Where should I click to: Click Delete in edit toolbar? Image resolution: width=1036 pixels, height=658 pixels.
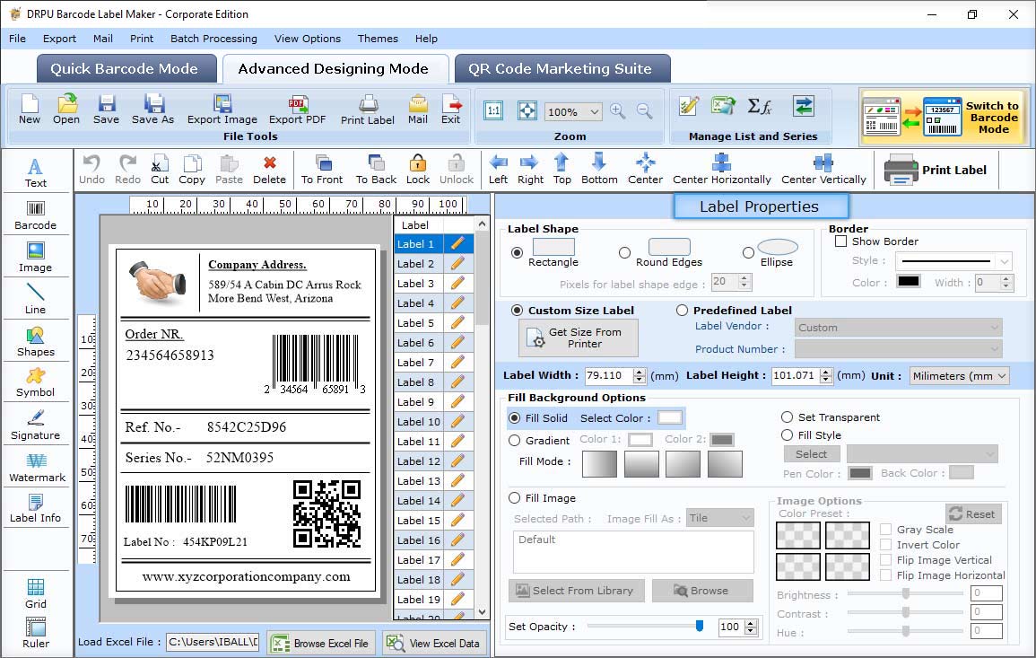click(x=270, y=170)
